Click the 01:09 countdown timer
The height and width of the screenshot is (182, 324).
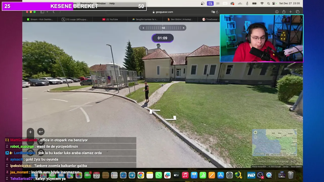coord(163,38)
